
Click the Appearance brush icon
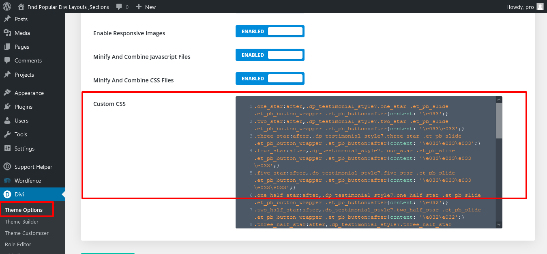click(x=7, y=93)
